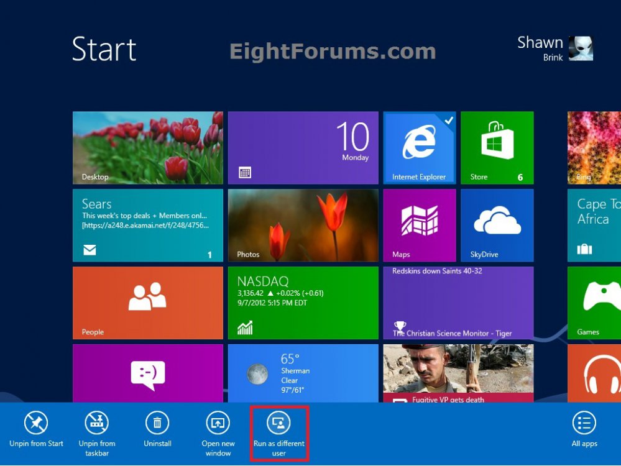Show All apps list

coord(584,423)
